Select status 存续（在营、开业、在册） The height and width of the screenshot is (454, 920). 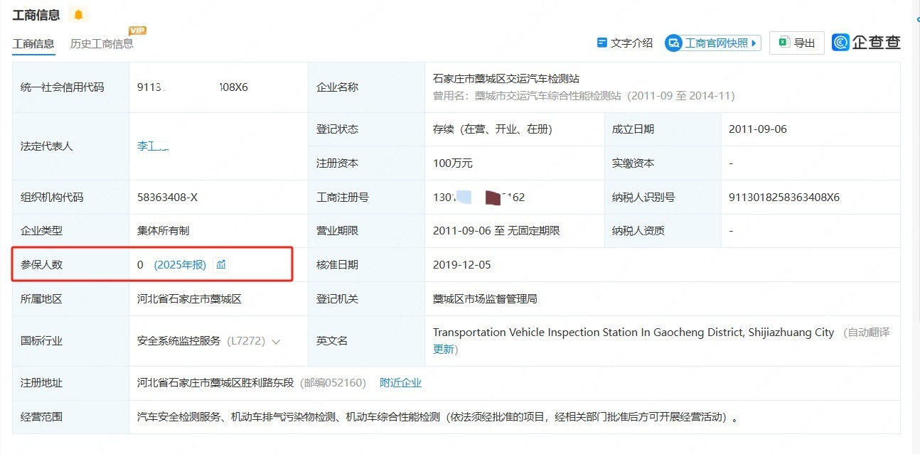493,129
